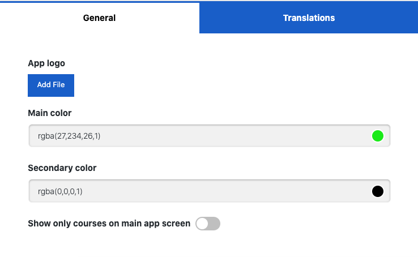Click the Add File button
Screen dimensions: 418x257
51,85
